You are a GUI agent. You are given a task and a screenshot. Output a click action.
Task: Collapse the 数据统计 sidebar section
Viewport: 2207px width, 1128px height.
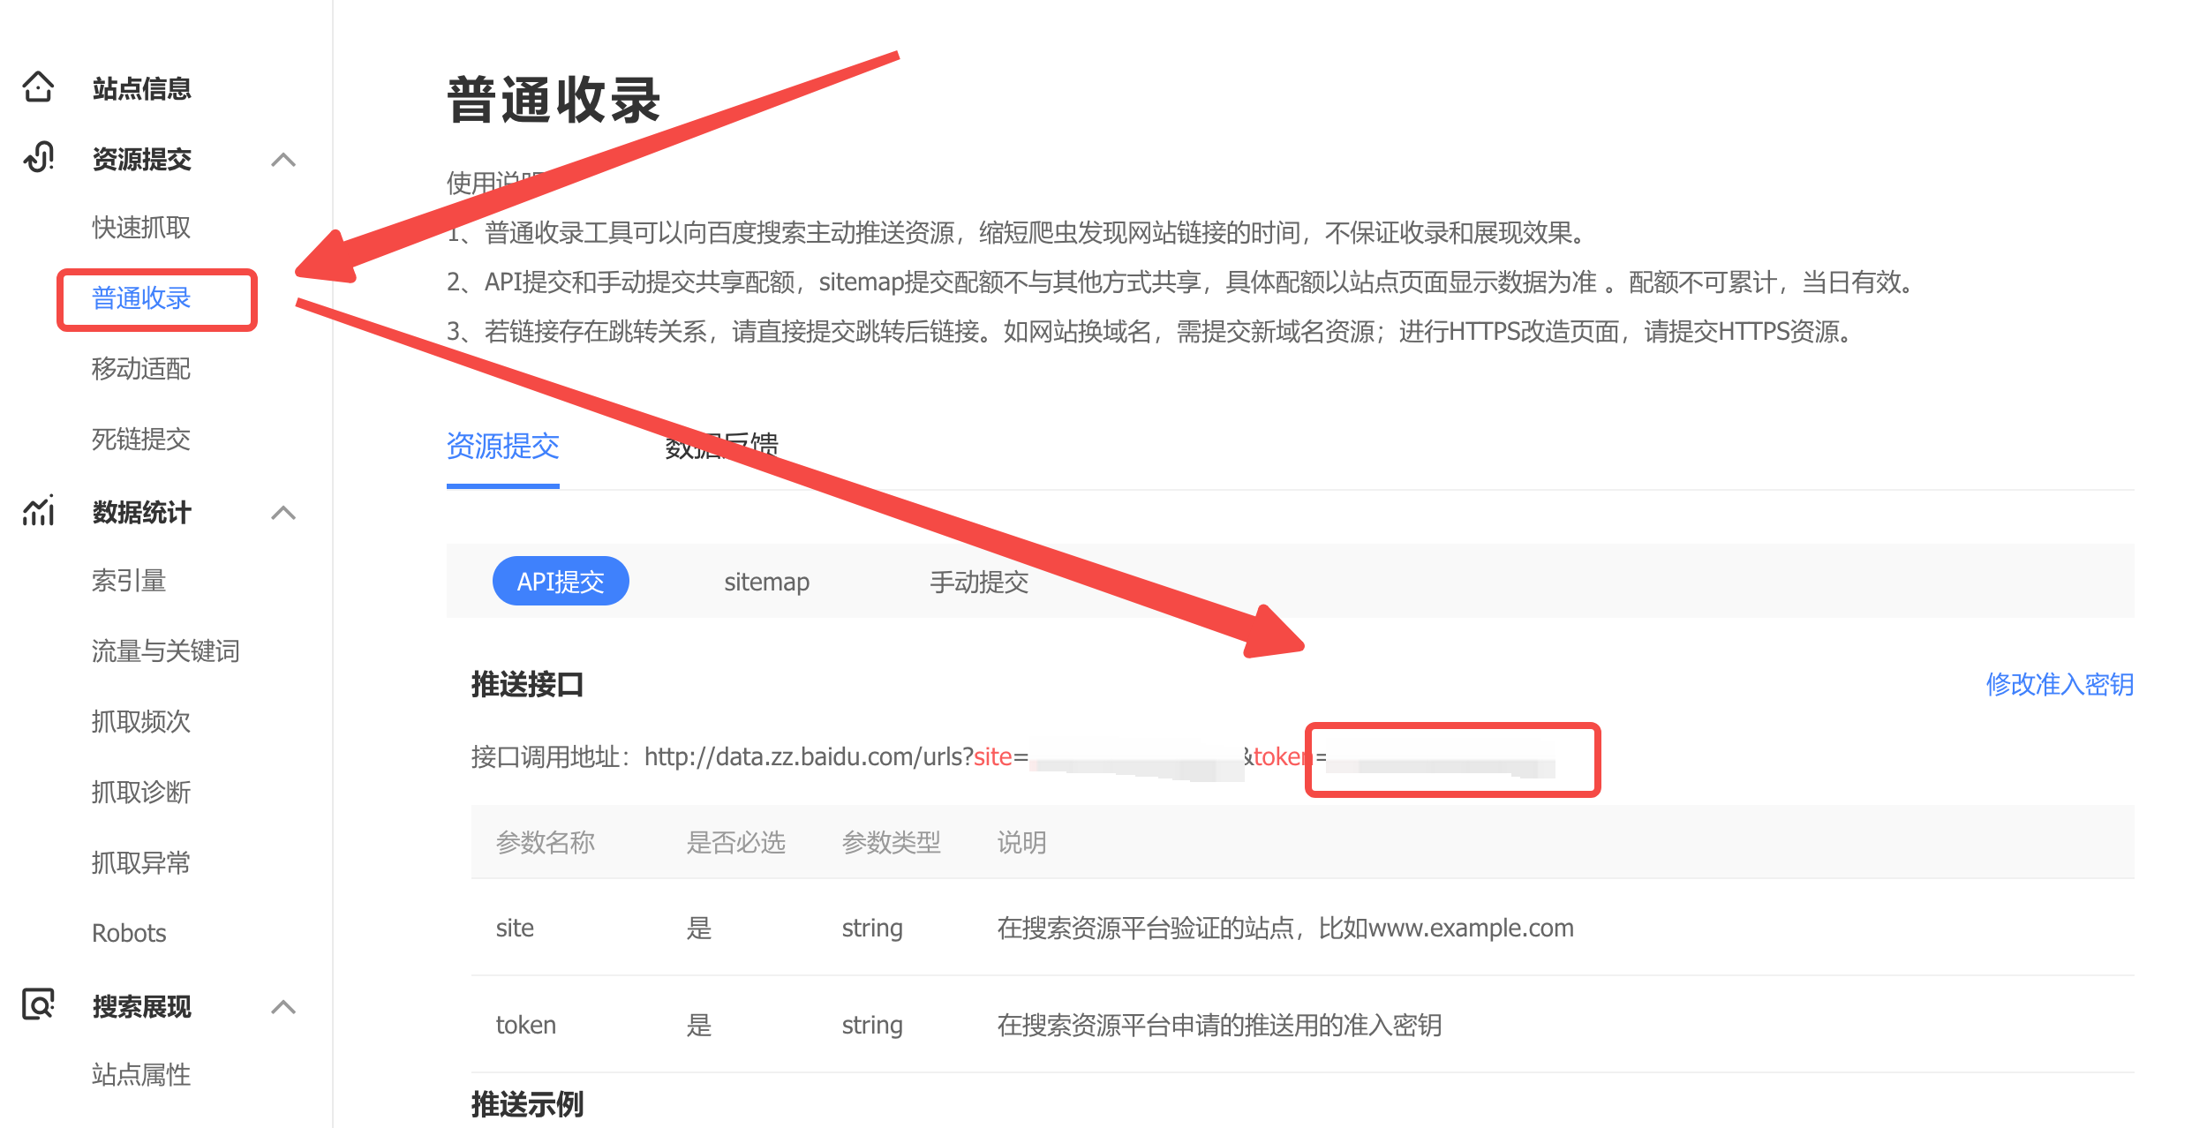tap(284, 512)
